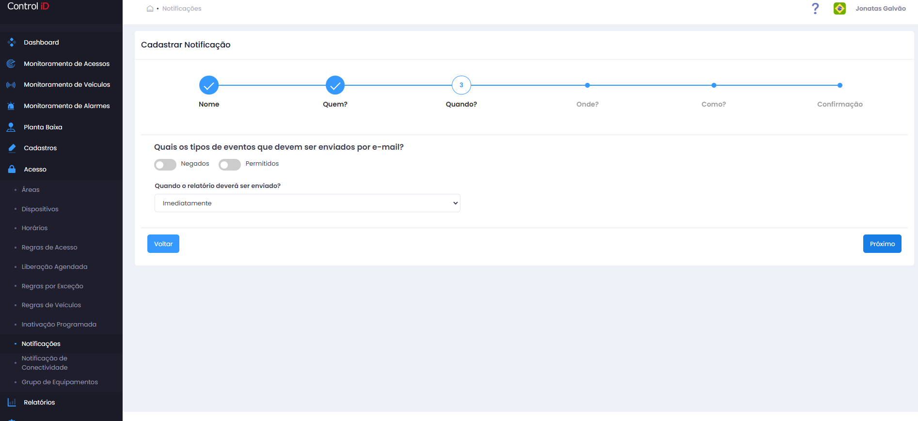Click the Como? step label
Screen dimensions: 918x421
tap(714, 104)
